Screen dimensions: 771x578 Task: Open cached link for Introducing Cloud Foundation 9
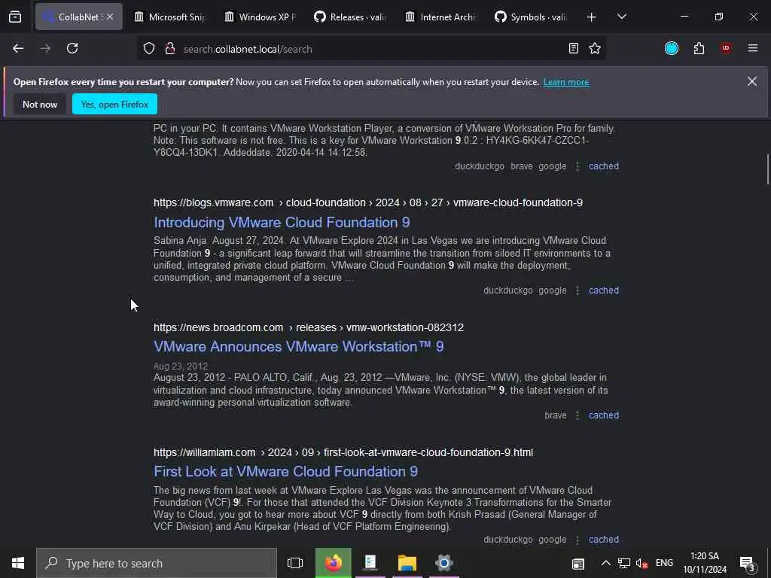(604, 291)
